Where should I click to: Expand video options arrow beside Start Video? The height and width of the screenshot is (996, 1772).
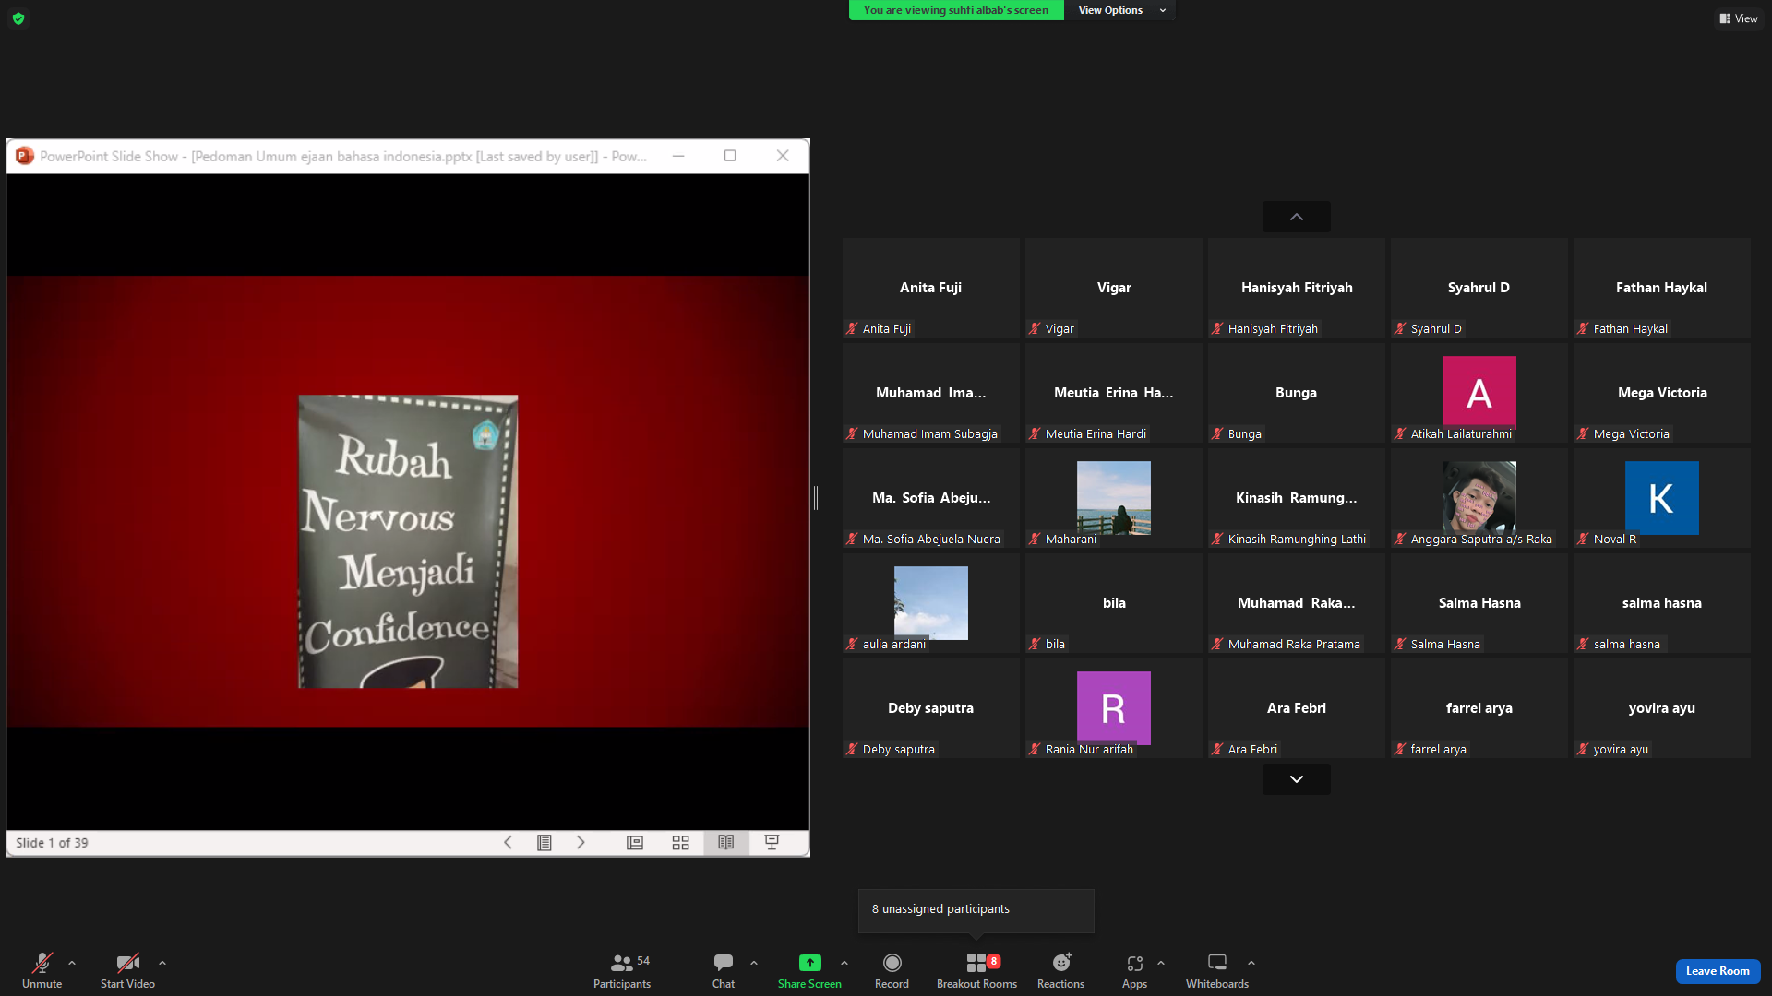[162, 963]
